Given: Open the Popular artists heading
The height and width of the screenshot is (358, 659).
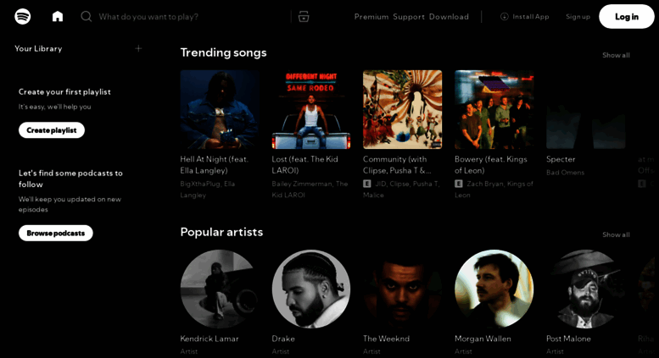Looking at the screenshot, I should (x=221, y=232).
